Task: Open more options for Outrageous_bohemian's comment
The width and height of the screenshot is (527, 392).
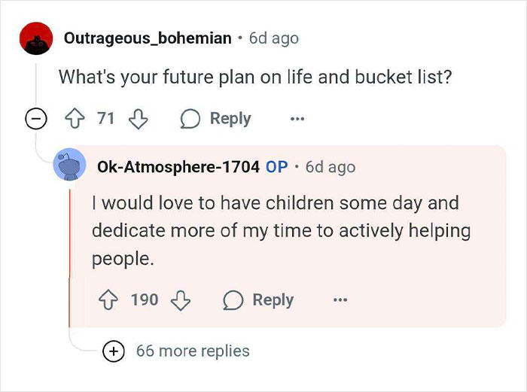Action: pos(297,119)
